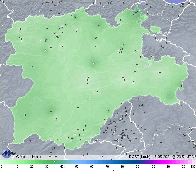Screen dimensions: 196x171
Task: Click the DGST (km/h) label
Action: click(x=140, y=157)
